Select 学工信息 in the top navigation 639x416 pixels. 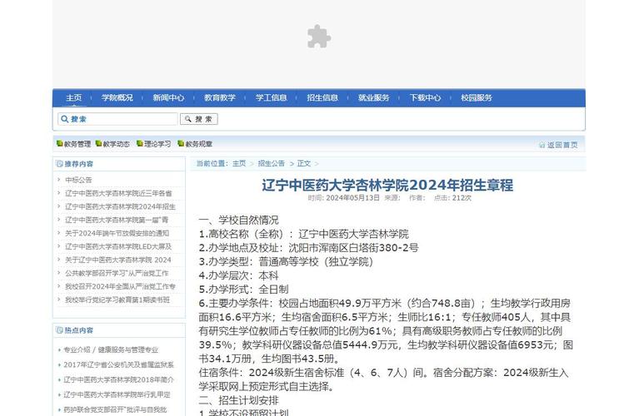coord(271,97)
